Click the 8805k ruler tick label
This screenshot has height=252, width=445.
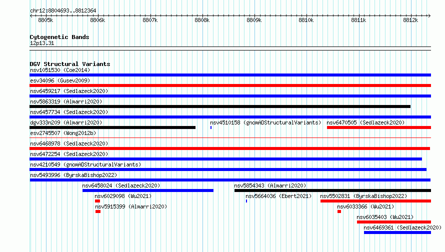click(45, 20)
